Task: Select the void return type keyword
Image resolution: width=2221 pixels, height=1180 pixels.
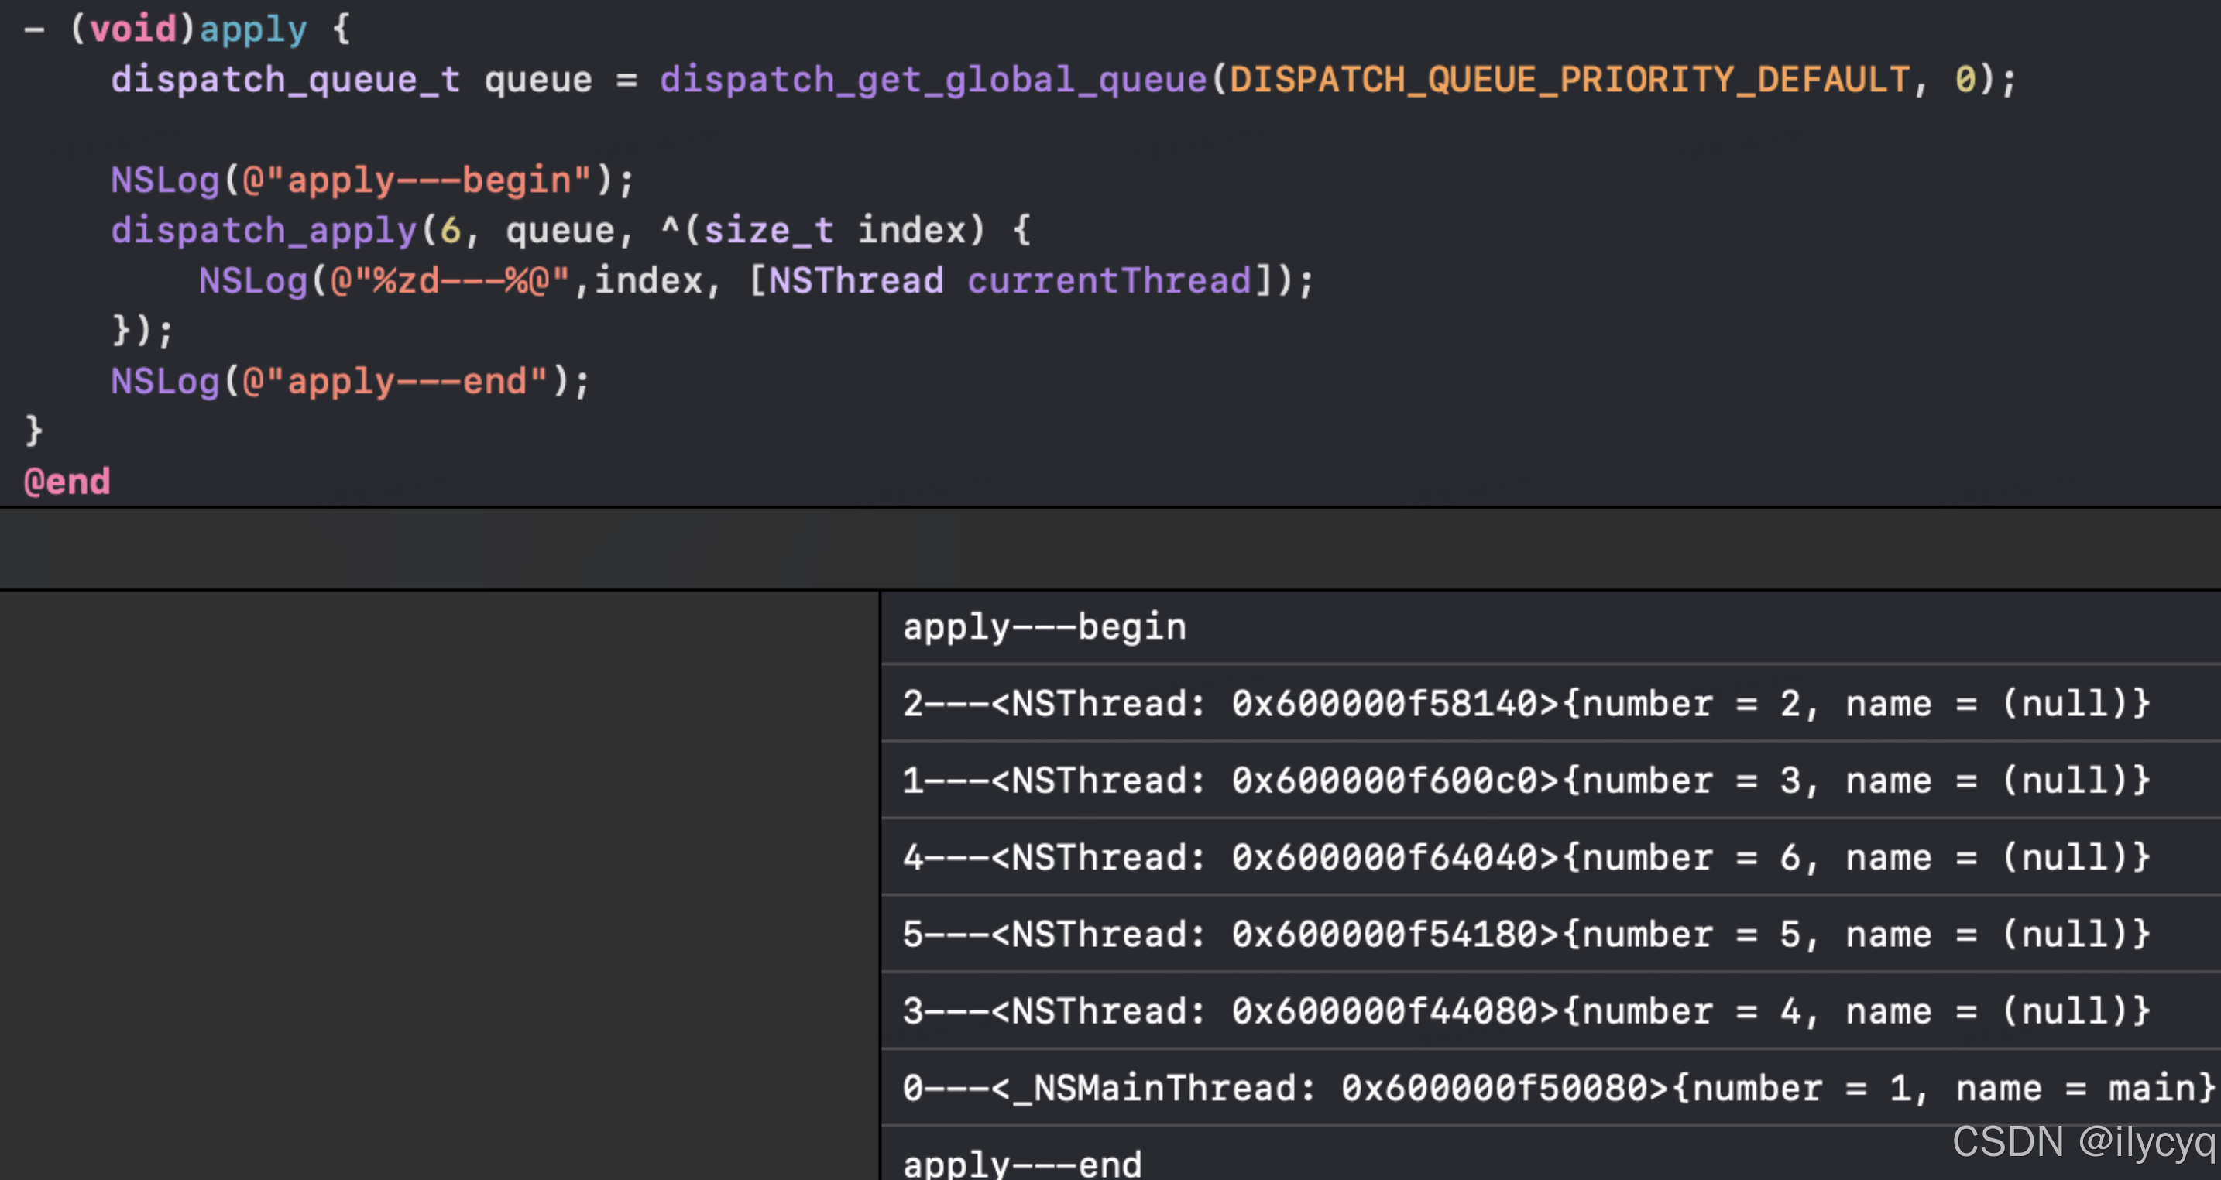Action: 134,30
